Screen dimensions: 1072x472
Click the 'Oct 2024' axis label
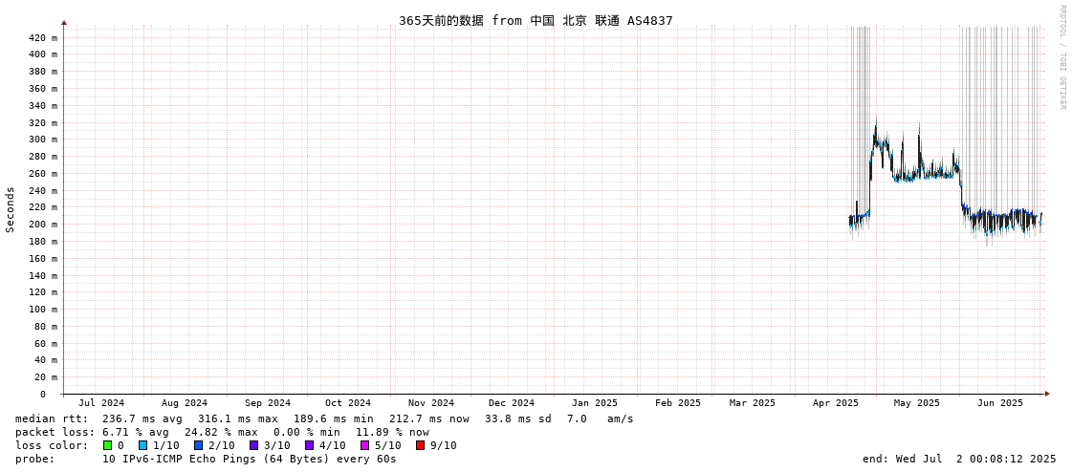click(x=348, y=403)
